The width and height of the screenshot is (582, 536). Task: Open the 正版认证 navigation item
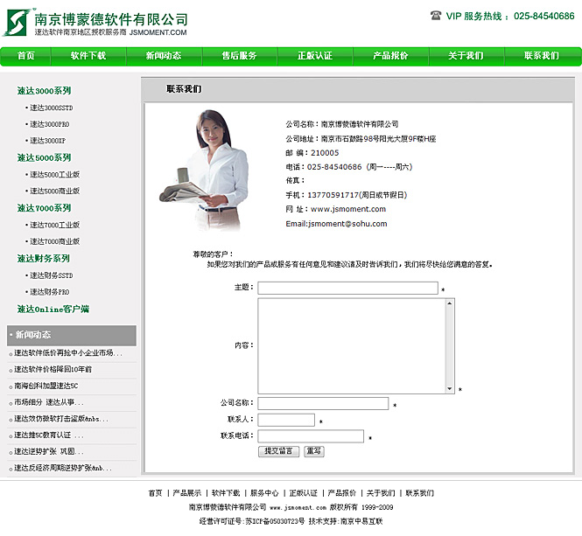tap(315, 56)
